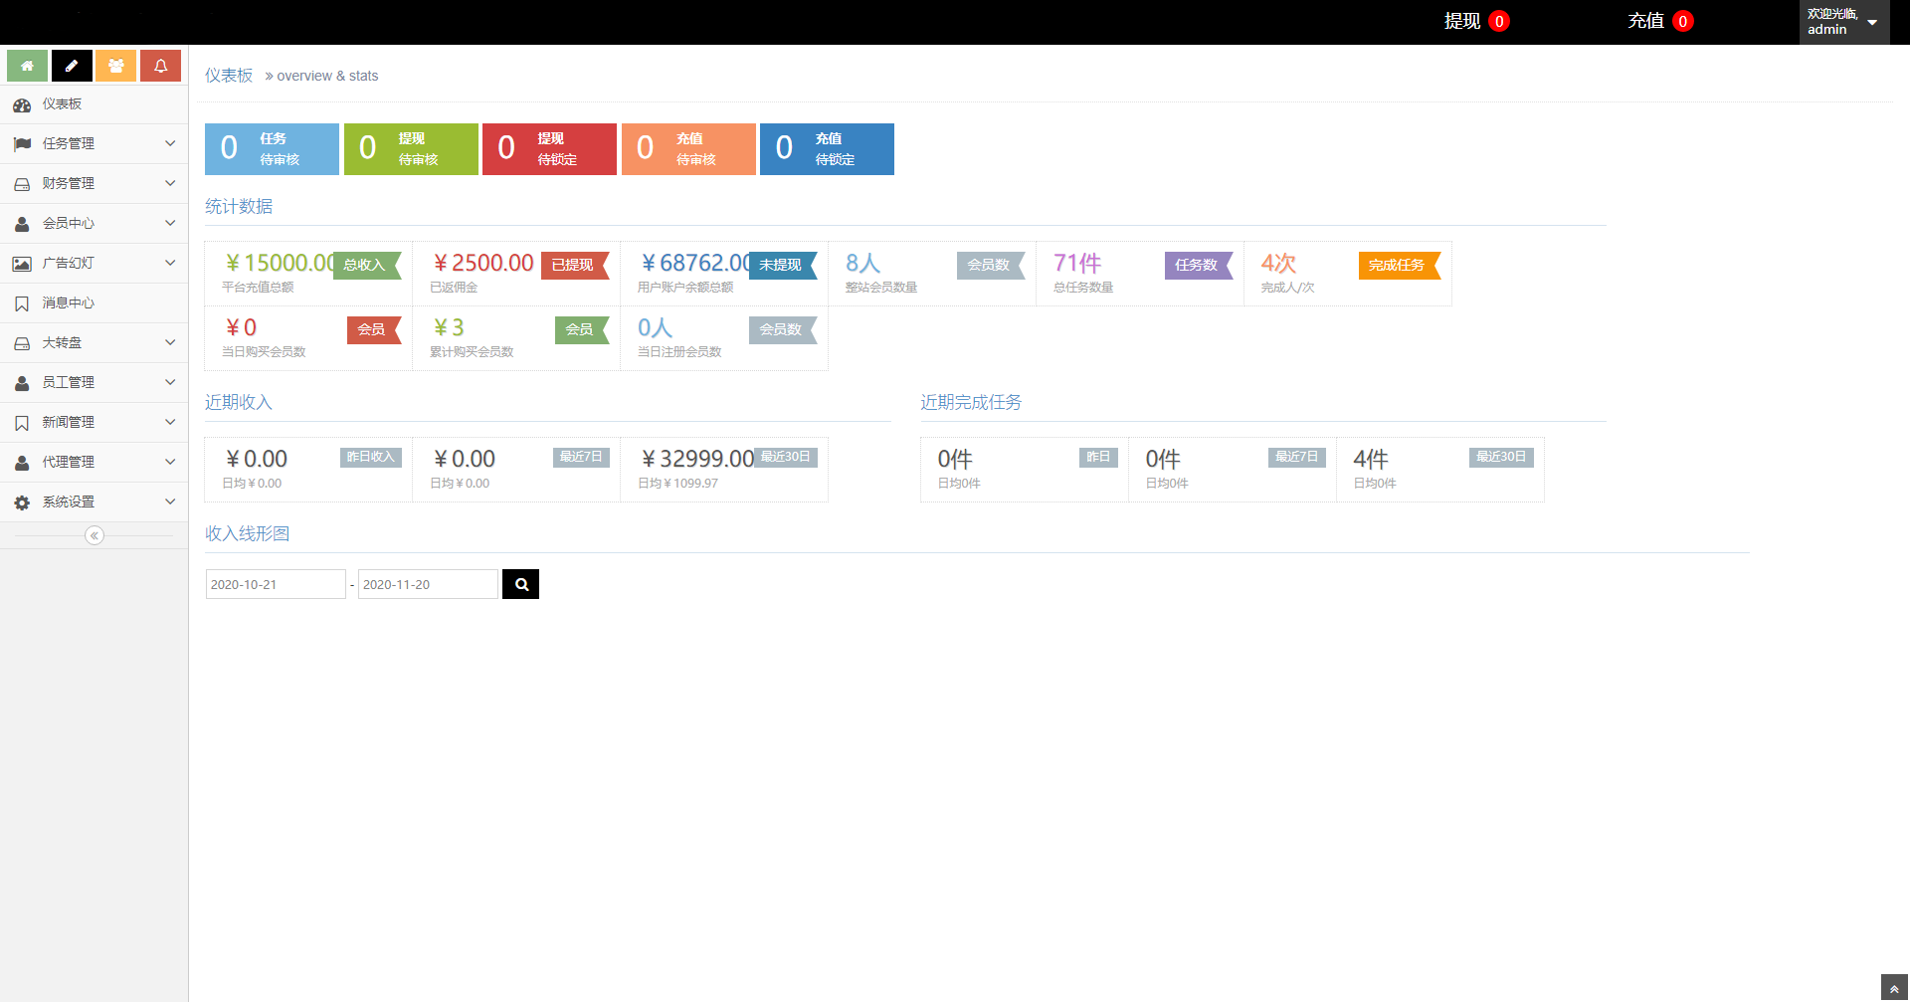Expand the 财务管理 sidebar submenu
The width and height of the screenshot is (1910, 1002).
point(94,184)
